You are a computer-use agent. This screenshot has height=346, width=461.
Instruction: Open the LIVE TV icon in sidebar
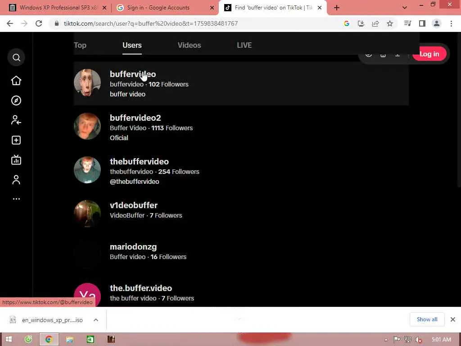pyautogui.click(x=16, y=160)
